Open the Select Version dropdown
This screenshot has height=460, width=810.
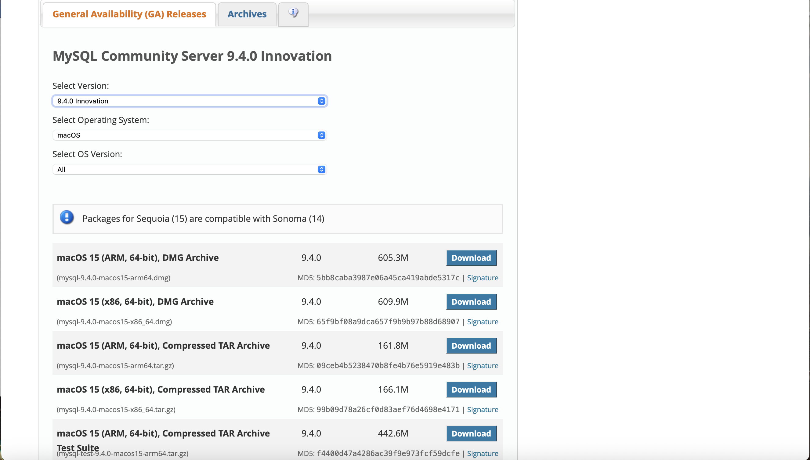point(189,101)
